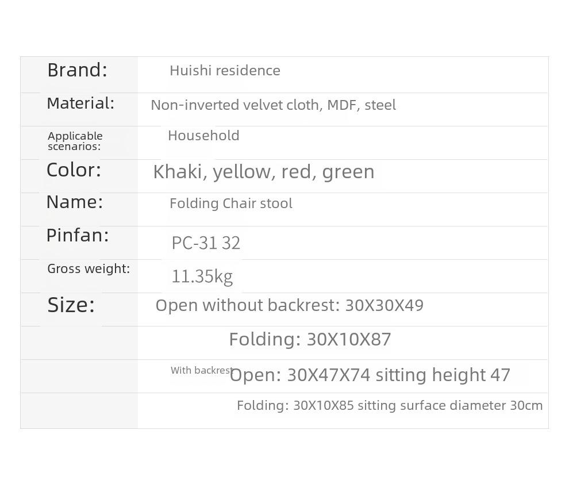569x484 pixels.
Task: Click the With backrest small label
Action: coord(201,370)
